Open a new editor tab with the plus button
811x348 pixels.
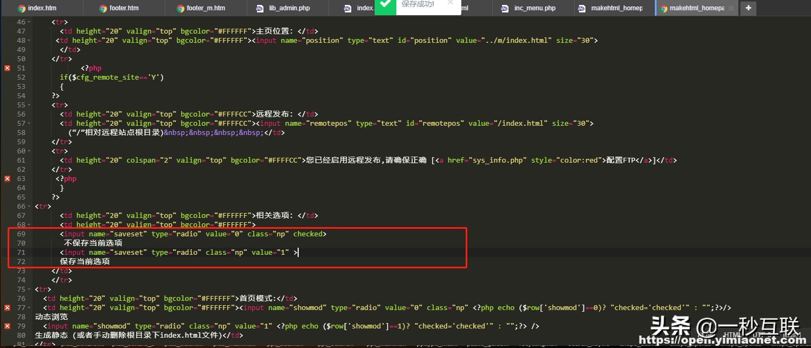(748, 8)
